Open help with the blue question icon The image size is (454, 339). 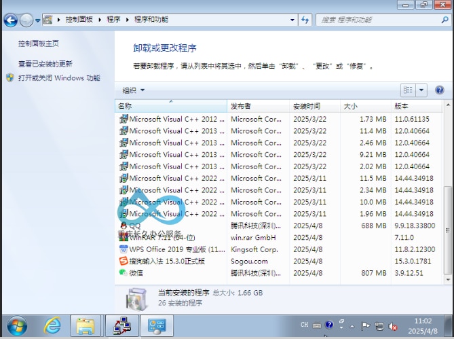click(439, 90)
